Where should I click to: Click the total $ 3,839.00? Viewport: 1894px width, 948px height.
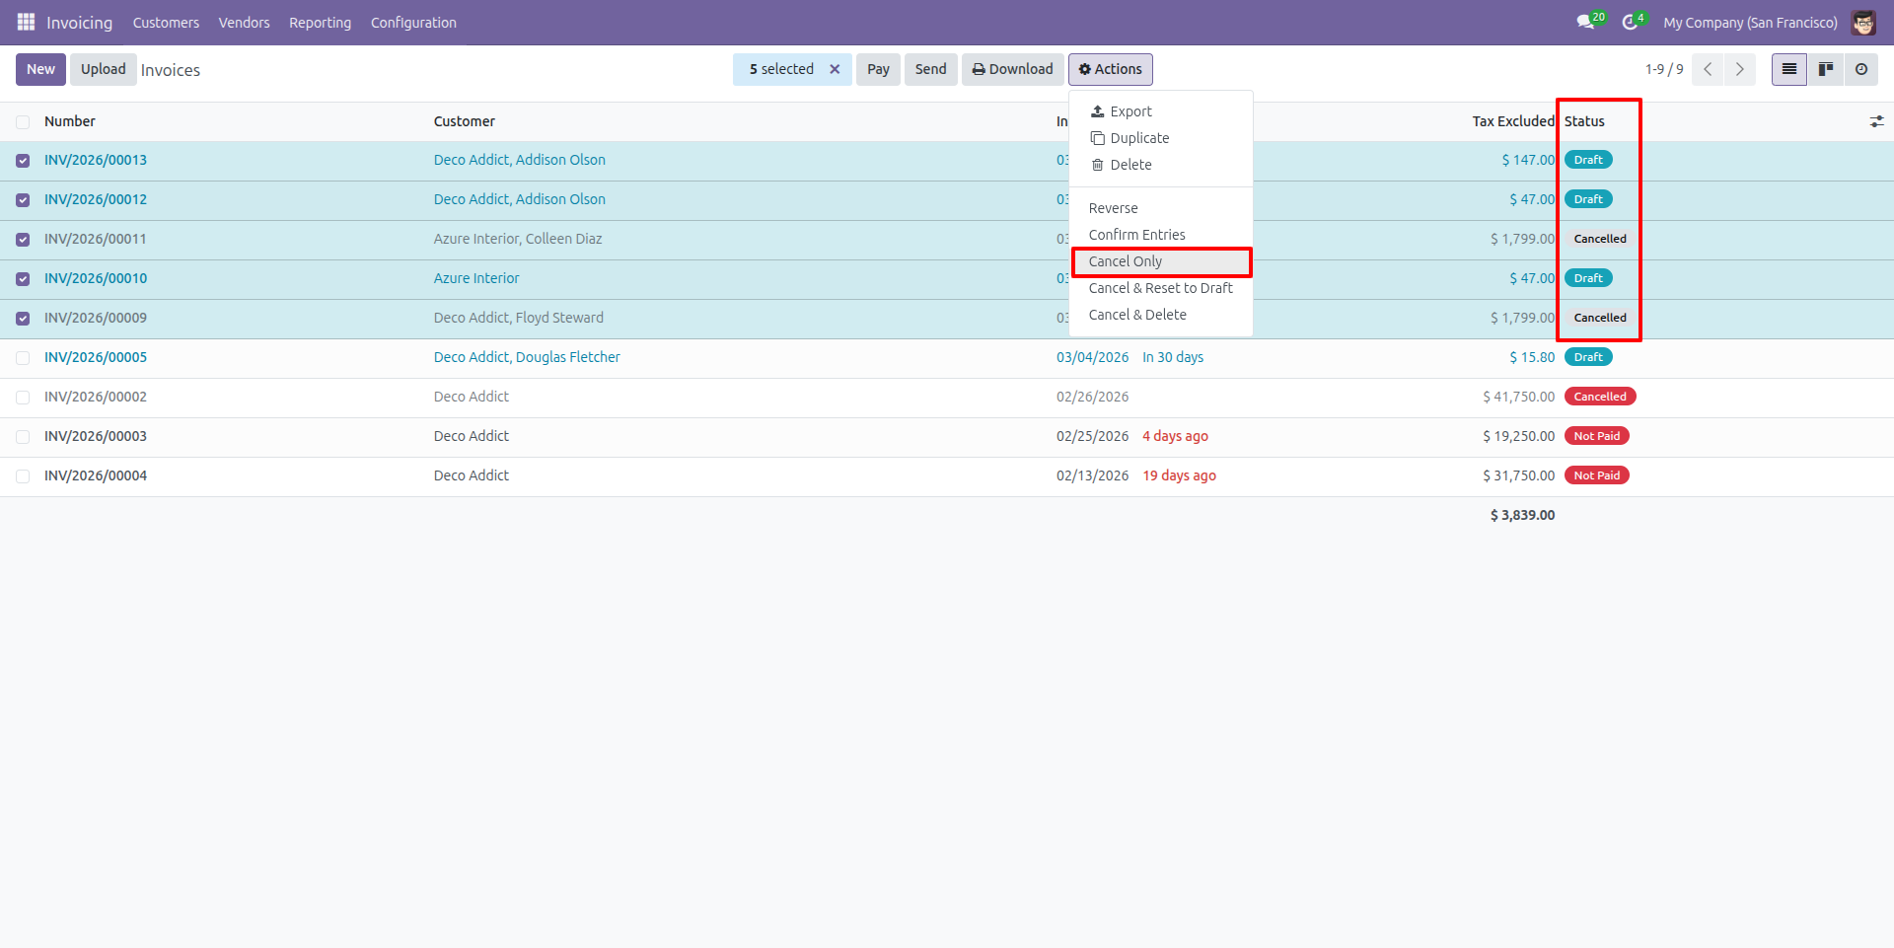point(1522,515)
